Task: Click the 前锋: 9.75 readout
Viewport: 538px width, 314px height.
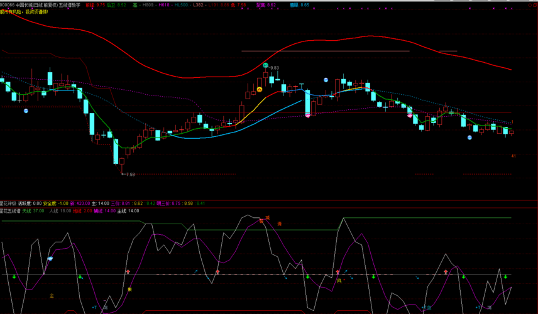Action: click(x=96, y=5)
